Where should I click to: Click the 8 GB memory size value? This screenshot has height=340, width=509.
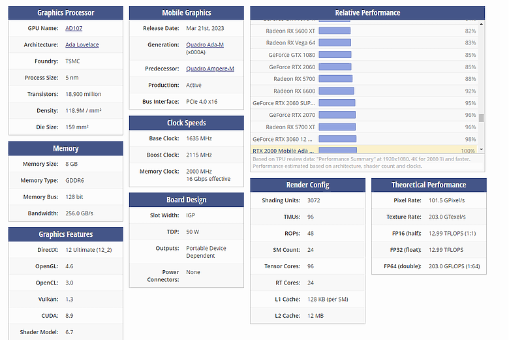(x=71, y=164)
